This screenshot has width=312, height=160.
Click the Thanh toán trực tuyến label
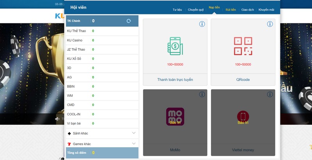pos(175,80)
